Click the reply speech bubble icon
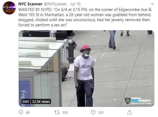 click(x=21, y=112)
